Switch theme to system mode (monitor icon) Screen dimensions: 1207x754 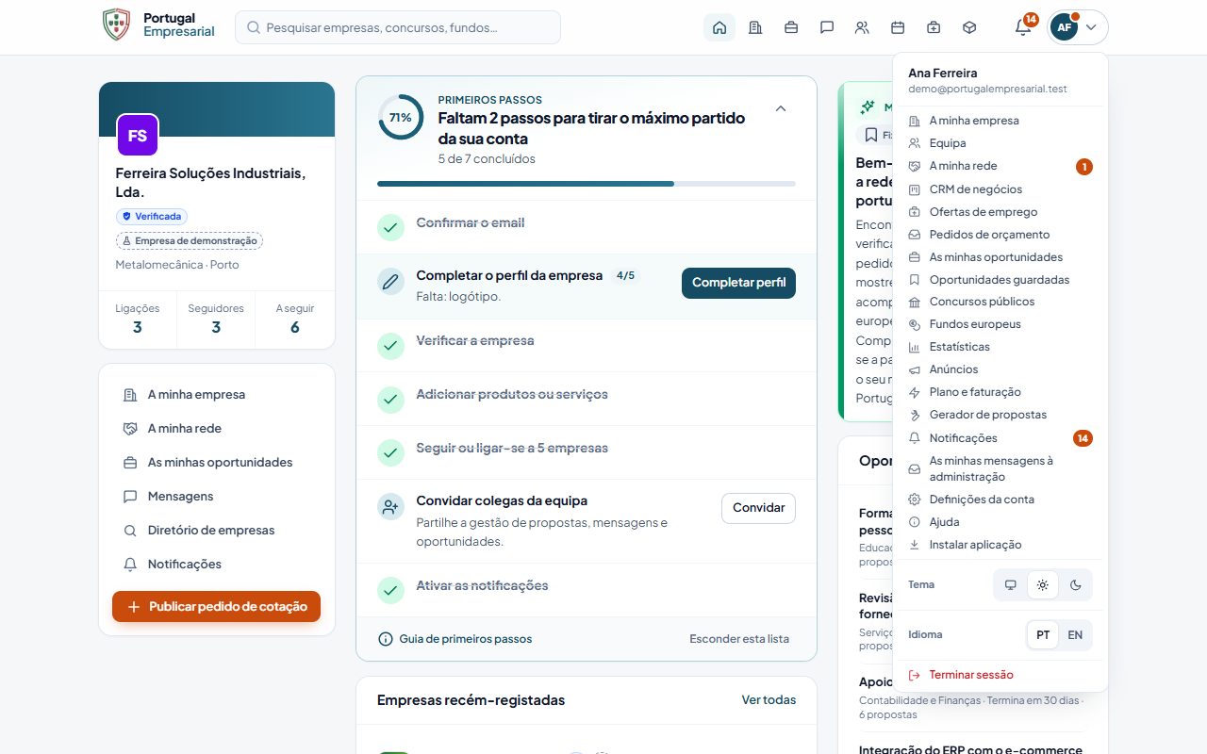(x=1011, y=584)
